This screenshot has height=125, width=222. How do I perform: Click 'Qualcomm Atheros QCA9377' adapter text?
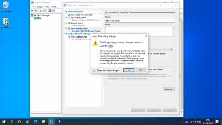coord(86,20)
